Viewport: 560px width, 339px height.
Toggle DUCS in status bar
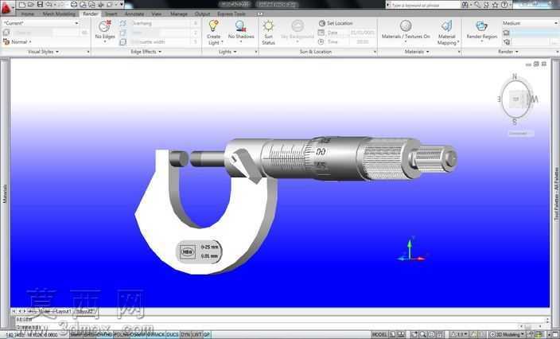pos(173,335)
